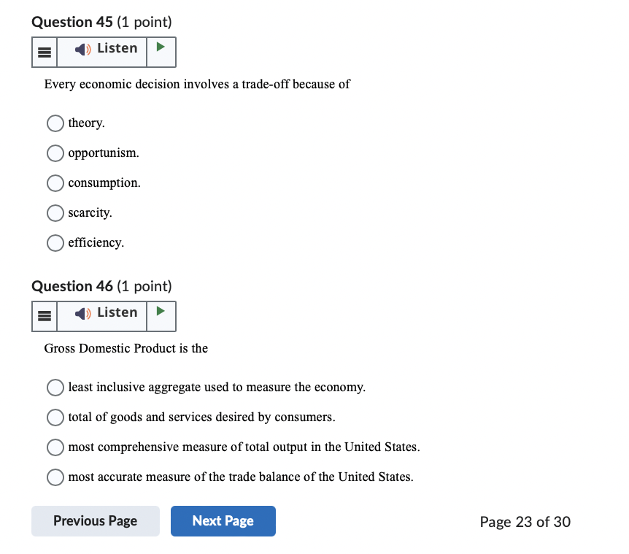Select 'efficiency.' for Question 45

point(55,243)
